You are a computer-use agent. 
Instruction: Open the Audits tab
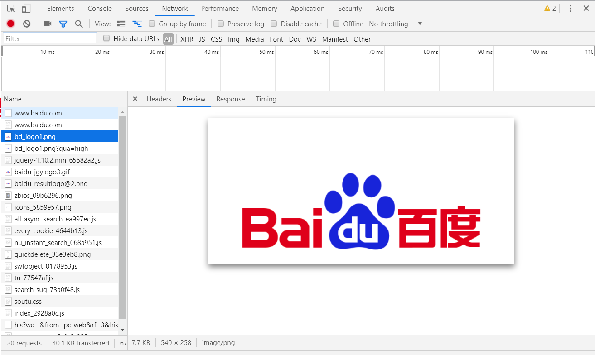tap(385, 8)
